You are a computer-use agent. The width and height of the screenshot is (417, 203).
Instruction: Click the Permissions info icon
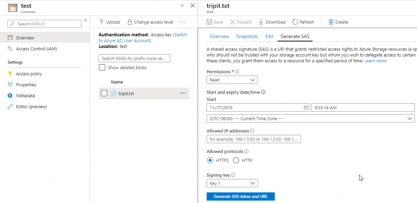click(237, 72)
